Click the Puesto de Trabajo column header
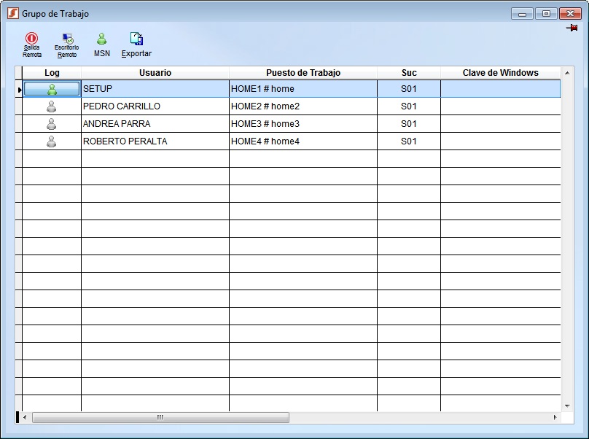Viewport: 589px width, 439px height. point(303,73)
